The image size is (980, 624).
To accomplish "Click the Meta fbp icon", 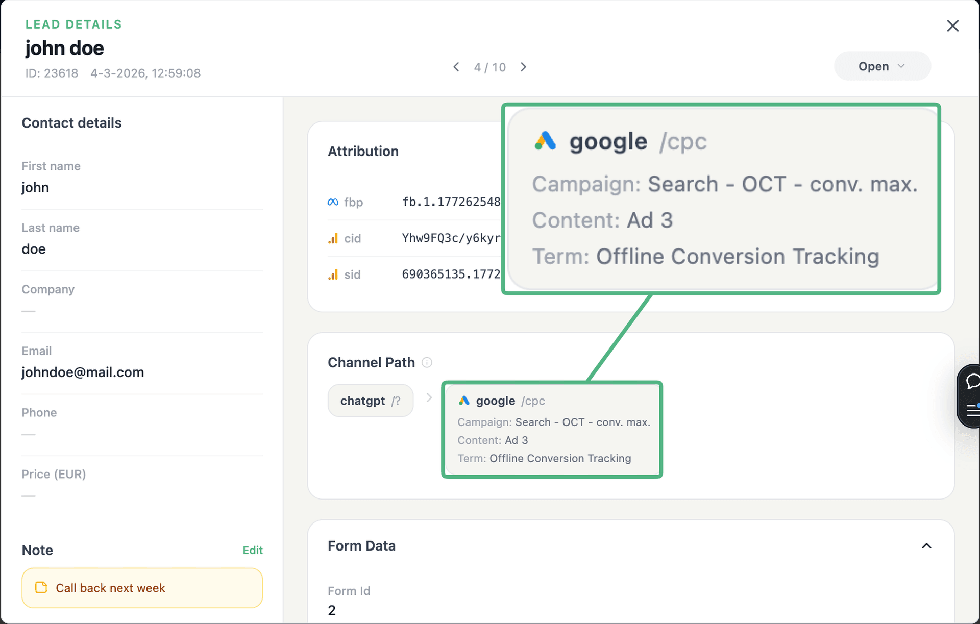I will click(333, 202).
